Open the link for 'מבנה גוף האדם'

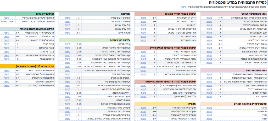coord(7,48)
